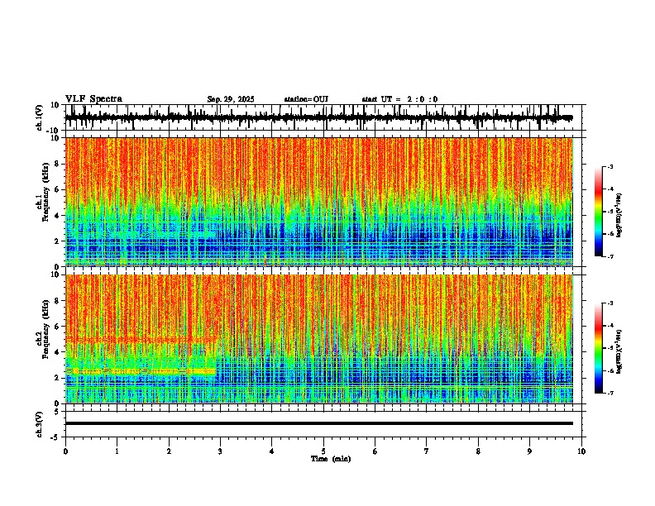Click time axis tick label '7'
655x506 pixels.
pyautogui.click(x=427, y=451)
